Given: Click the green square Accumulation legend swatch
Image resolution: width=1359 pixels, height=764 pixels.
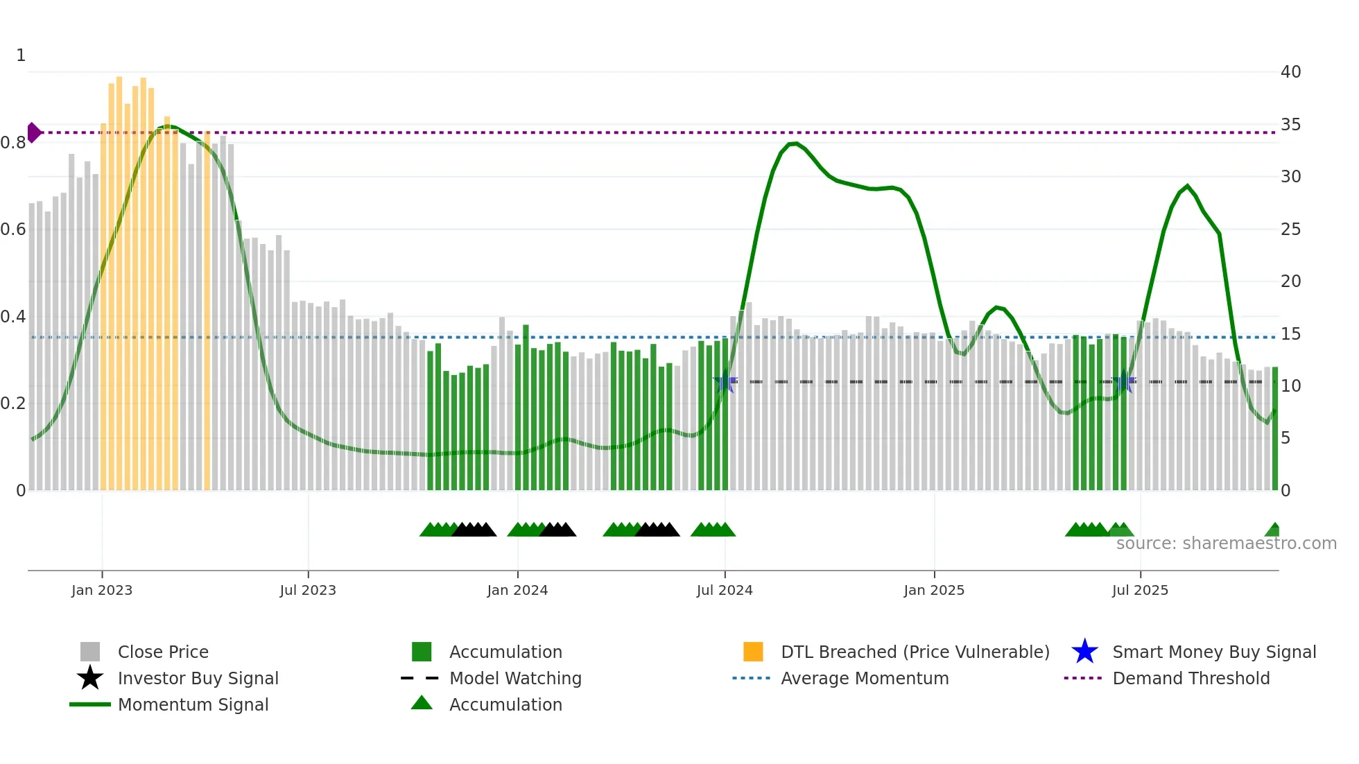Looking at the screenshot, I should point(422,652).
